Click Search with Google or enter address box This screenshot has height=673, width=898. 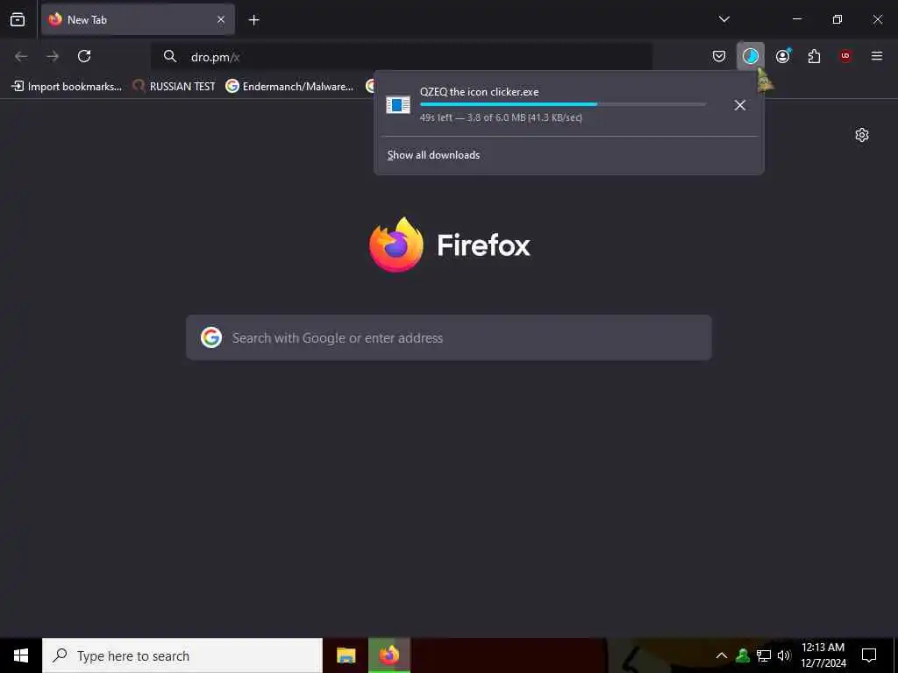[x=449, y=337]
